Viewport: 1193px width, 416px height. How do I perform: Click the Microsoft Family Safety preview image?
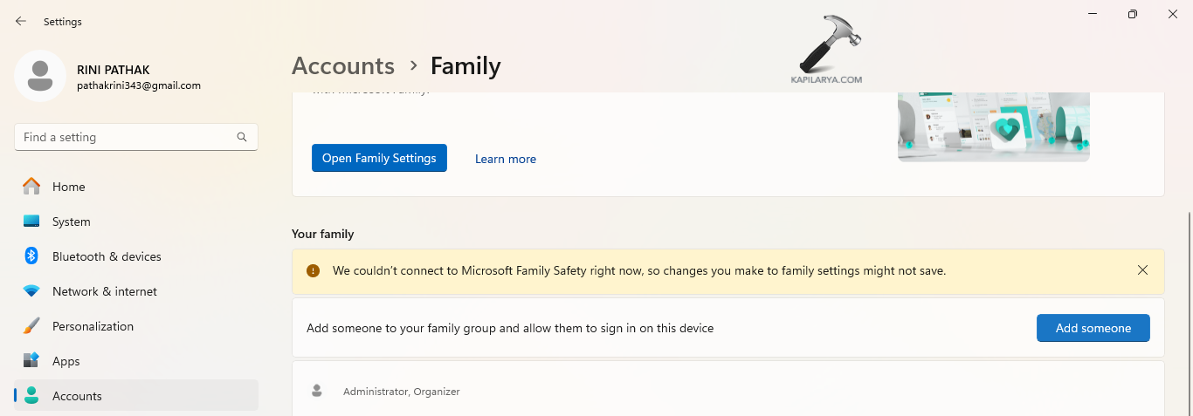click(x=993, y=126)
